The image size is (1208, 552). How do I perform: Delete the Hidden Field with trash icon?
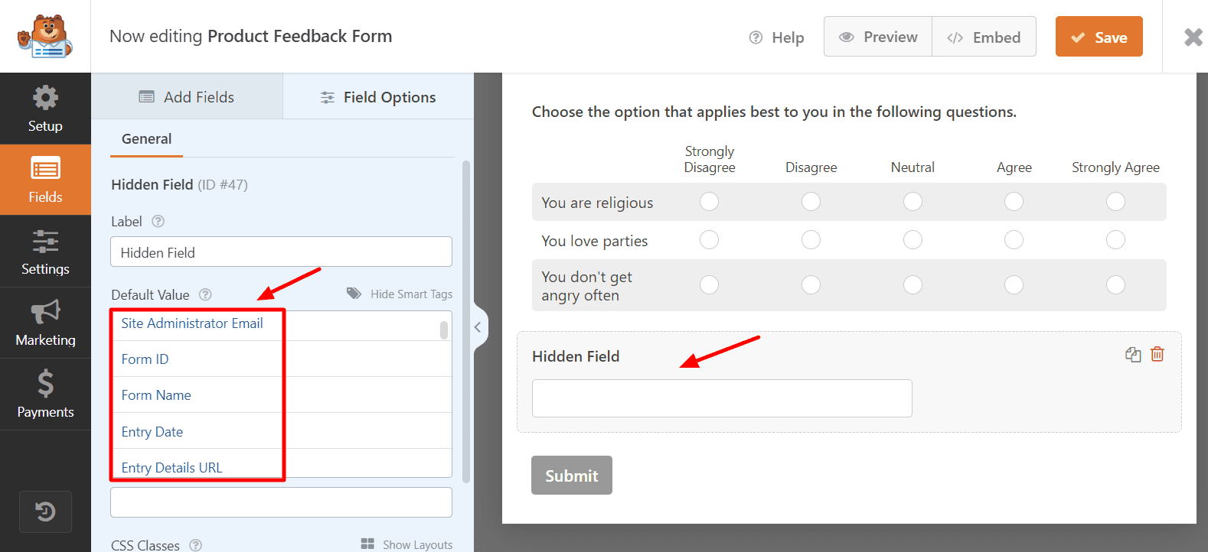(x=1157, y=354)
